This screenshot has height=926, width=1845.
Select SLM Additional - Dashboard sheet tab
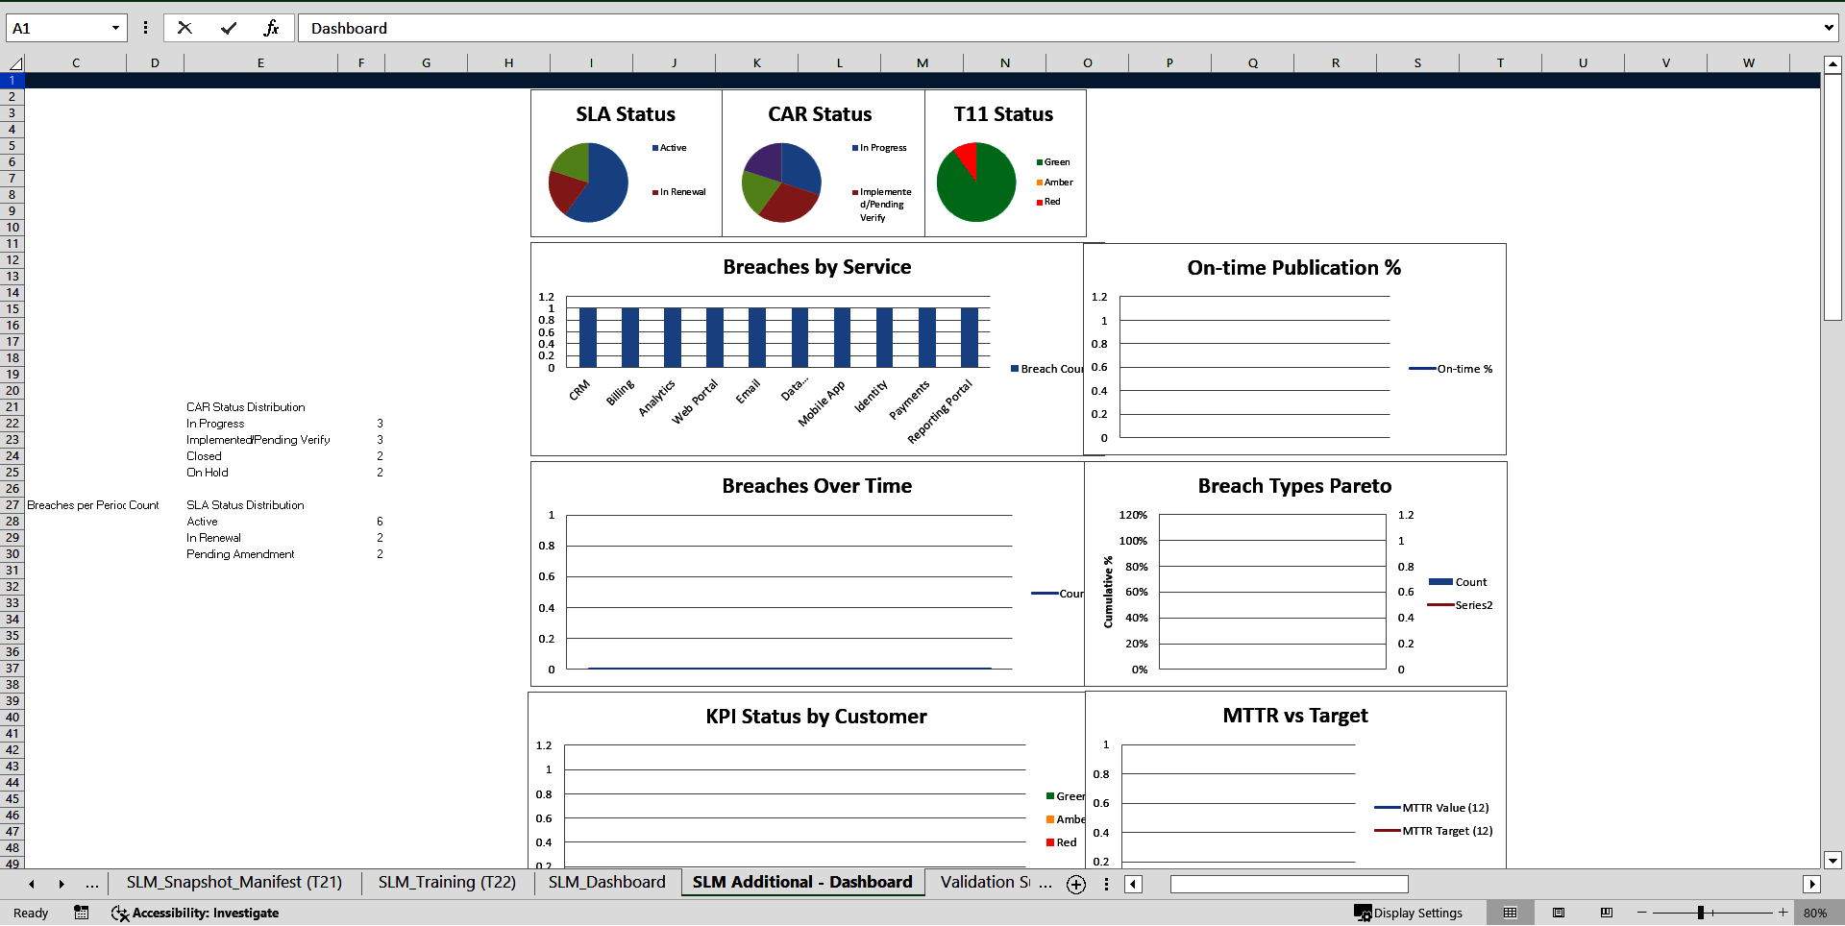pyautogui.click(x=802, y=882)
